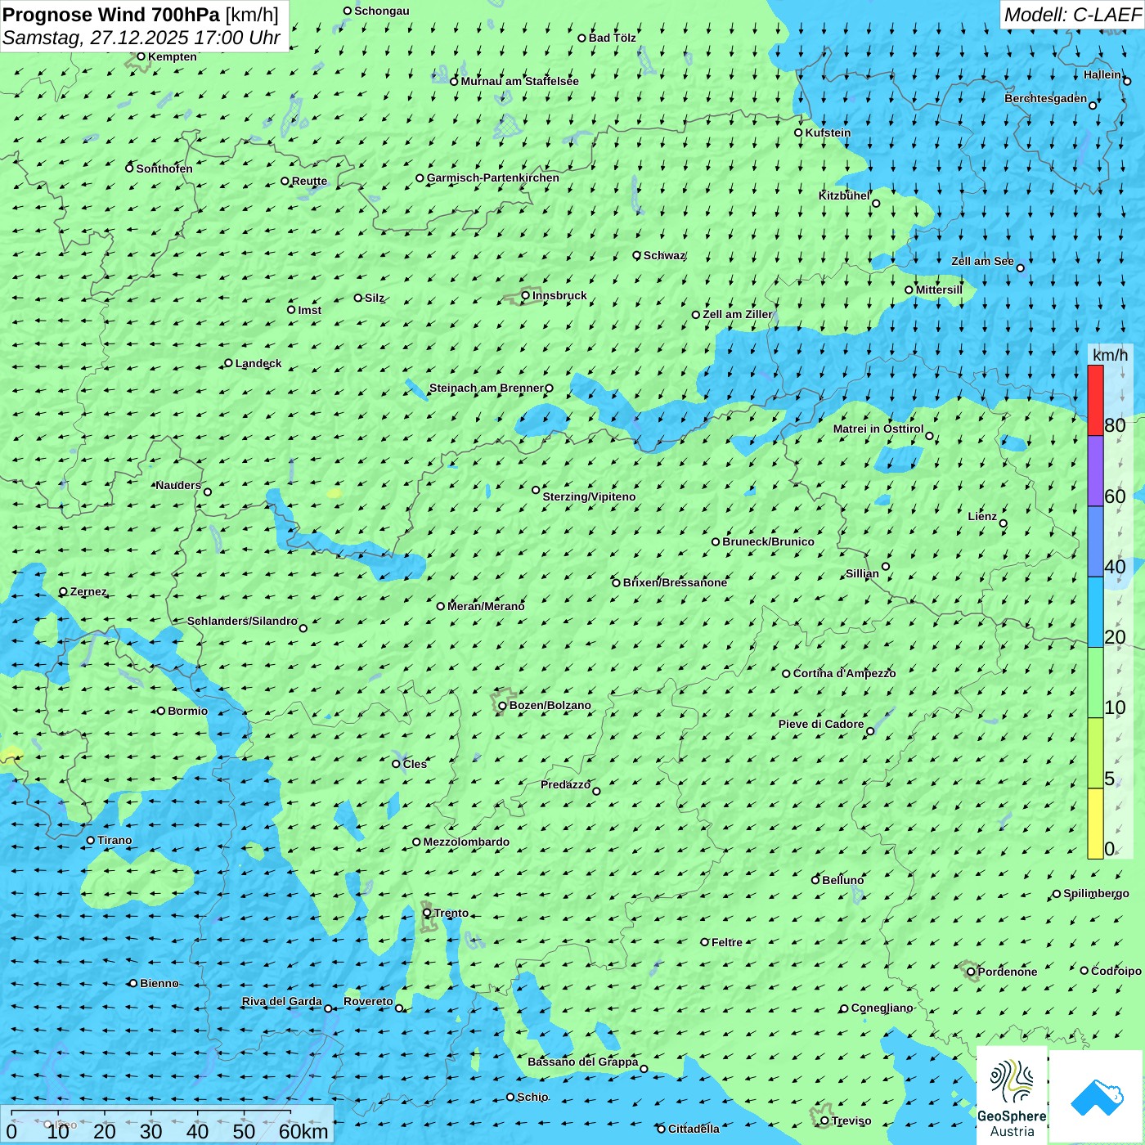The image size is (1145, 1145).
Task: Click the 'Prognose Wind 700hPa' title
Action: (111, 15)
